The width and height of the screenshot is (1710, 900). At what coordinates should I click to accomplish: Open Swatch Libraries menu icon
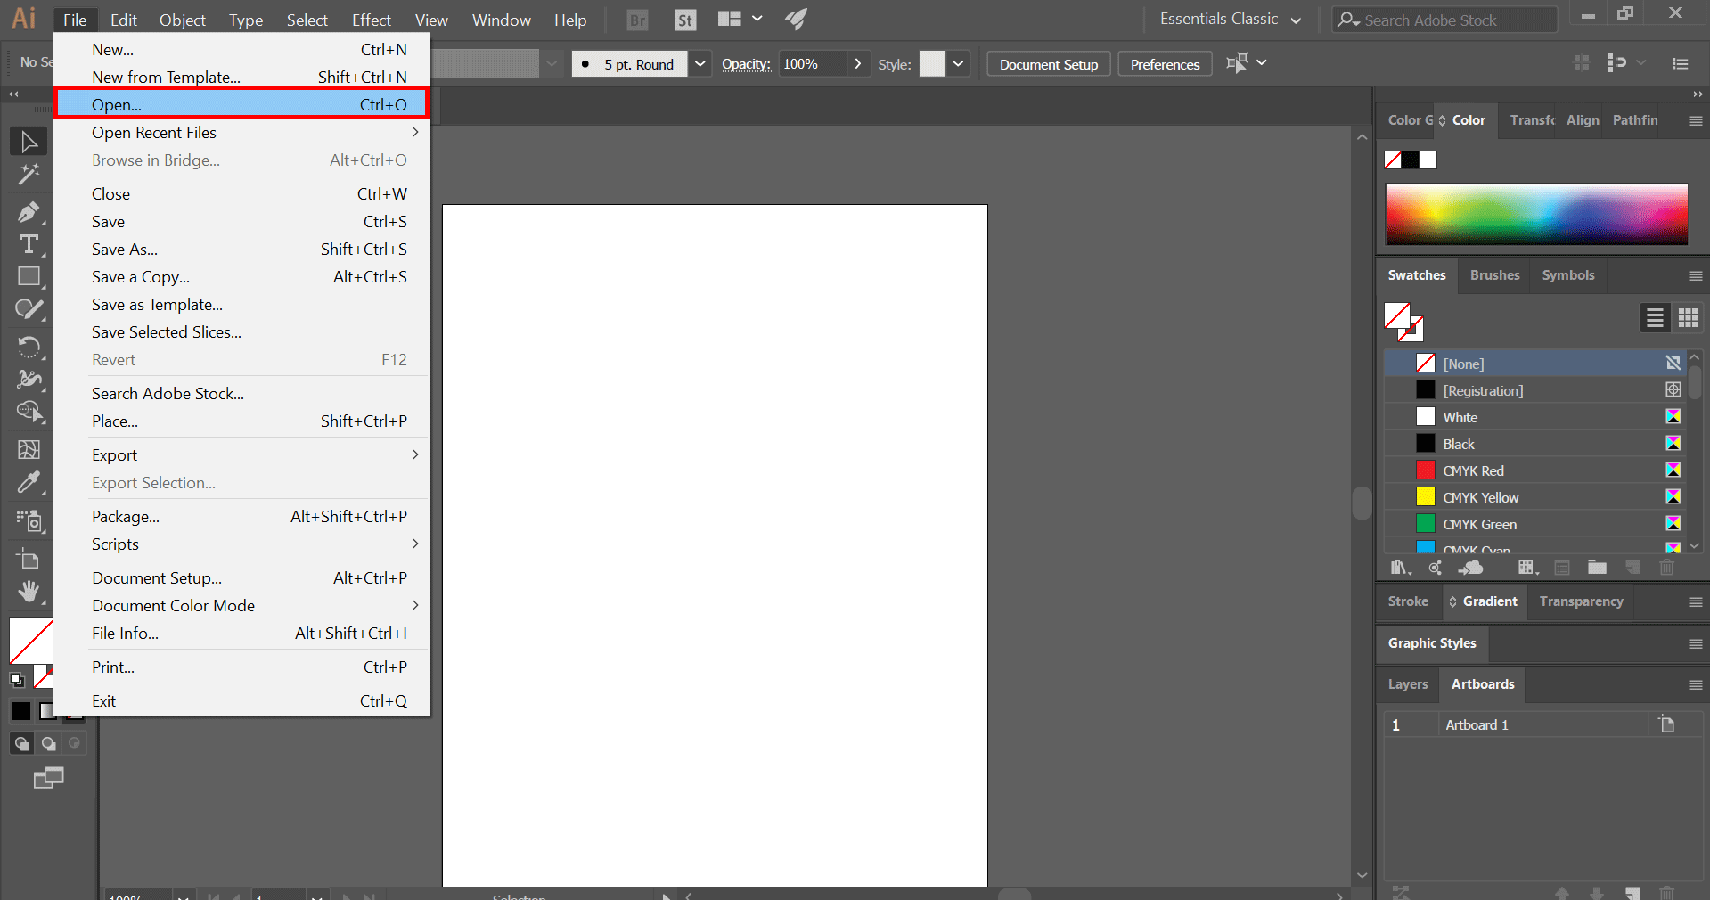coord(1400,568)
